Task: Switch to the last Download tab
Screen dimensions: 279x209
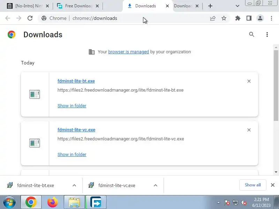Action: (183, 6)
